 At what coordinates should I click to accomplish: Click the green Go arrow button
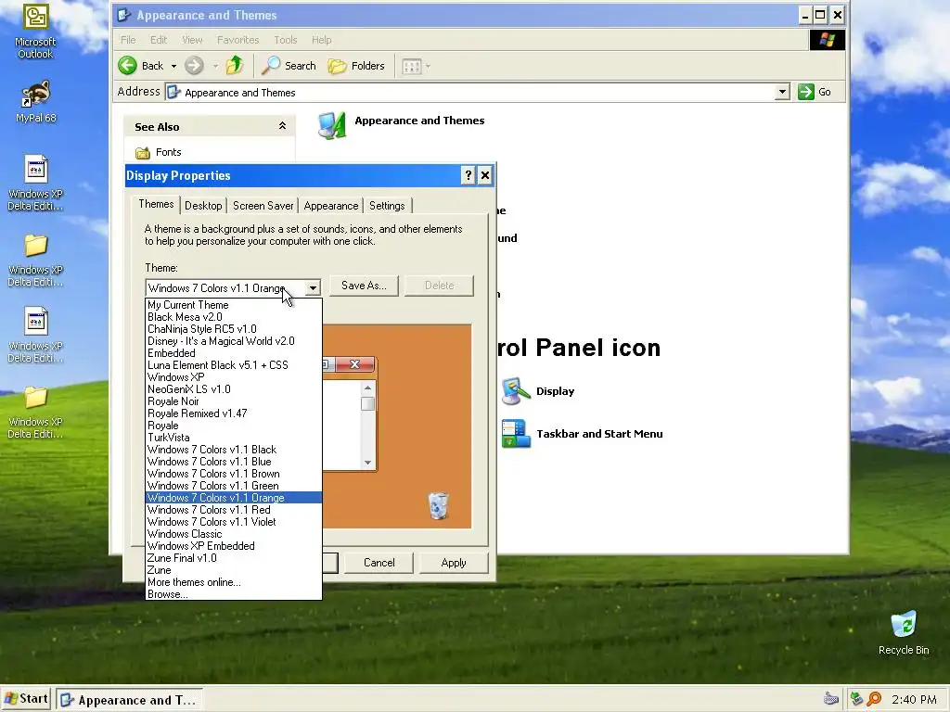click(x=806, y=92)
